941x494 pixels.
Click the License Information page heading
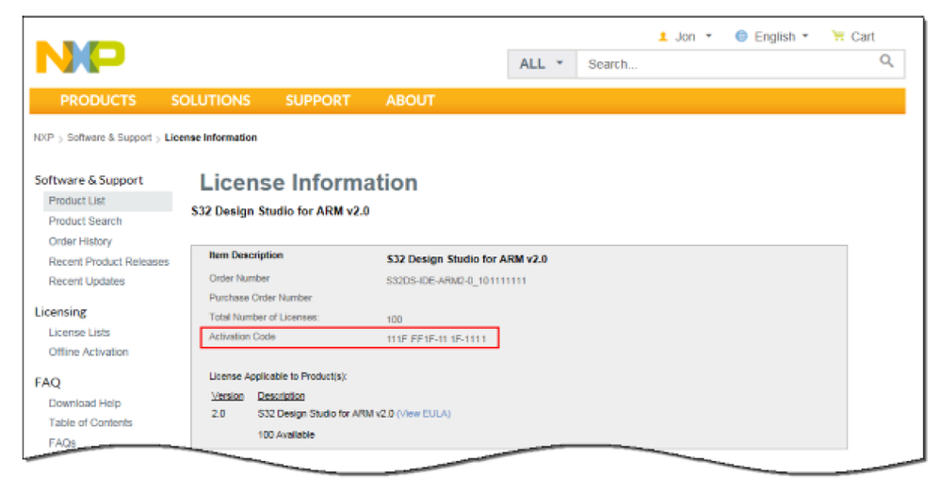coord(308,183)
